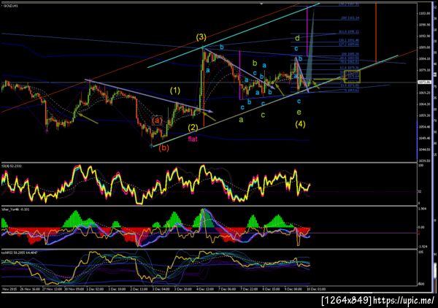Select the yellow (2) wave label
This screenshot has height=308, width=438.
tap(193, 128)
